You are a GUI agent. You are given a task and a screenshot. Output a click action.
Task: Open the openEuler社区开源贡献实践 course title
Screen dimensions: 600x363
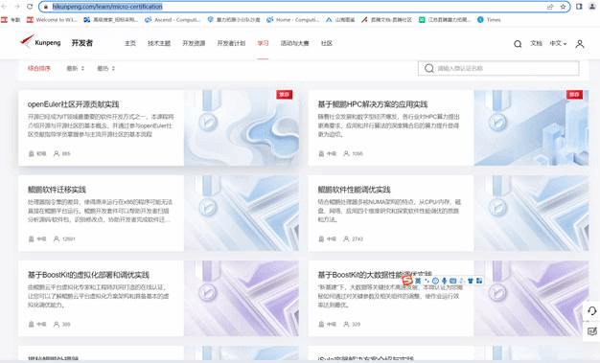(x=74, y=104)
